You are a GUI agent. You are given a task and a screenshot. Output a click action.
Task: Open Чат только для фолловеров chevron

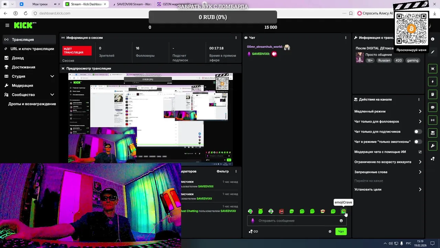click(420, 122)
